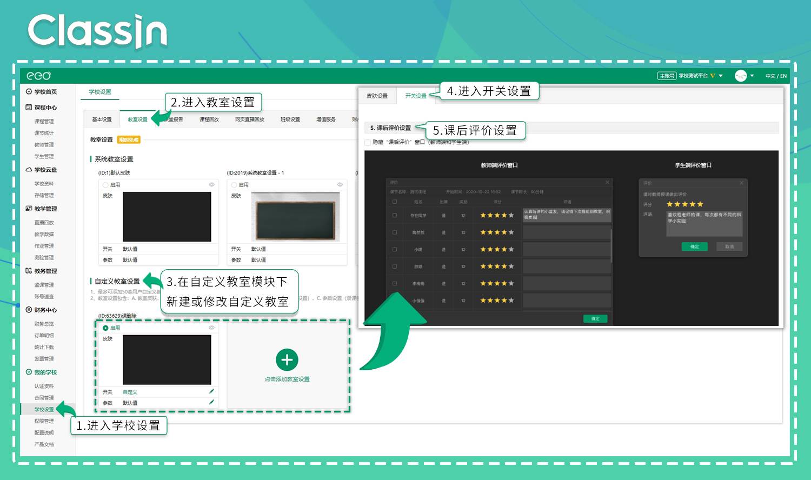Click the star rating in student preview
Image resolution: width=811 pixels, height=480 pixels.
tap(684, 204)
